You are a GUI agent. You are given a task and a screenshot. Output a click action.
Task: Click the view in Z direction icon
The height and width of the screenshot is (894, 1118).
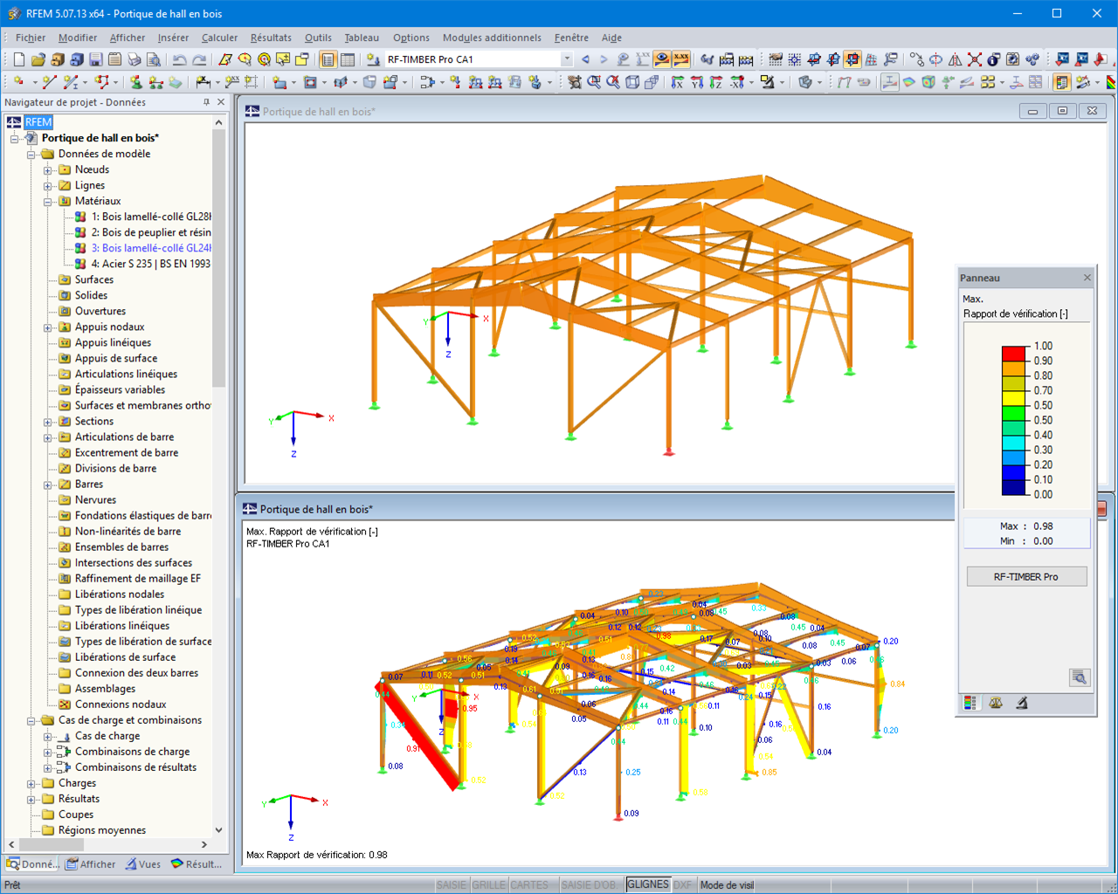[715, 82]
